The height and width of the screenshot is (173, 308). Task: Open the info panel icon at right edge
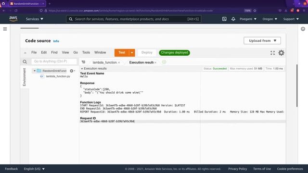point(303,29)
